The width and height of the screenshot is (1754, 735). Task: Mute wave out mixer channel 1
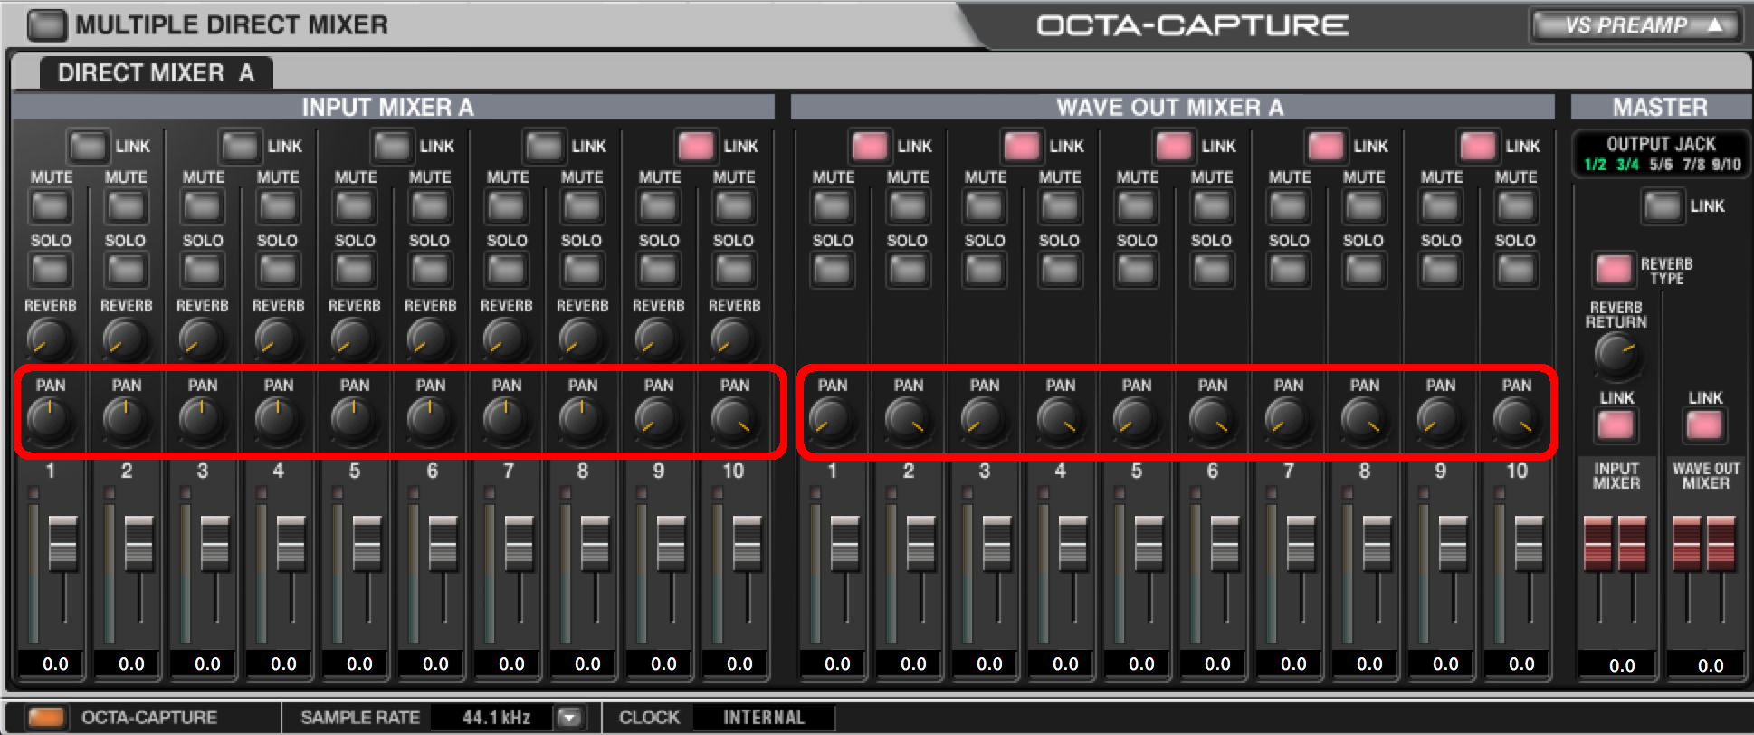point(833,207)
